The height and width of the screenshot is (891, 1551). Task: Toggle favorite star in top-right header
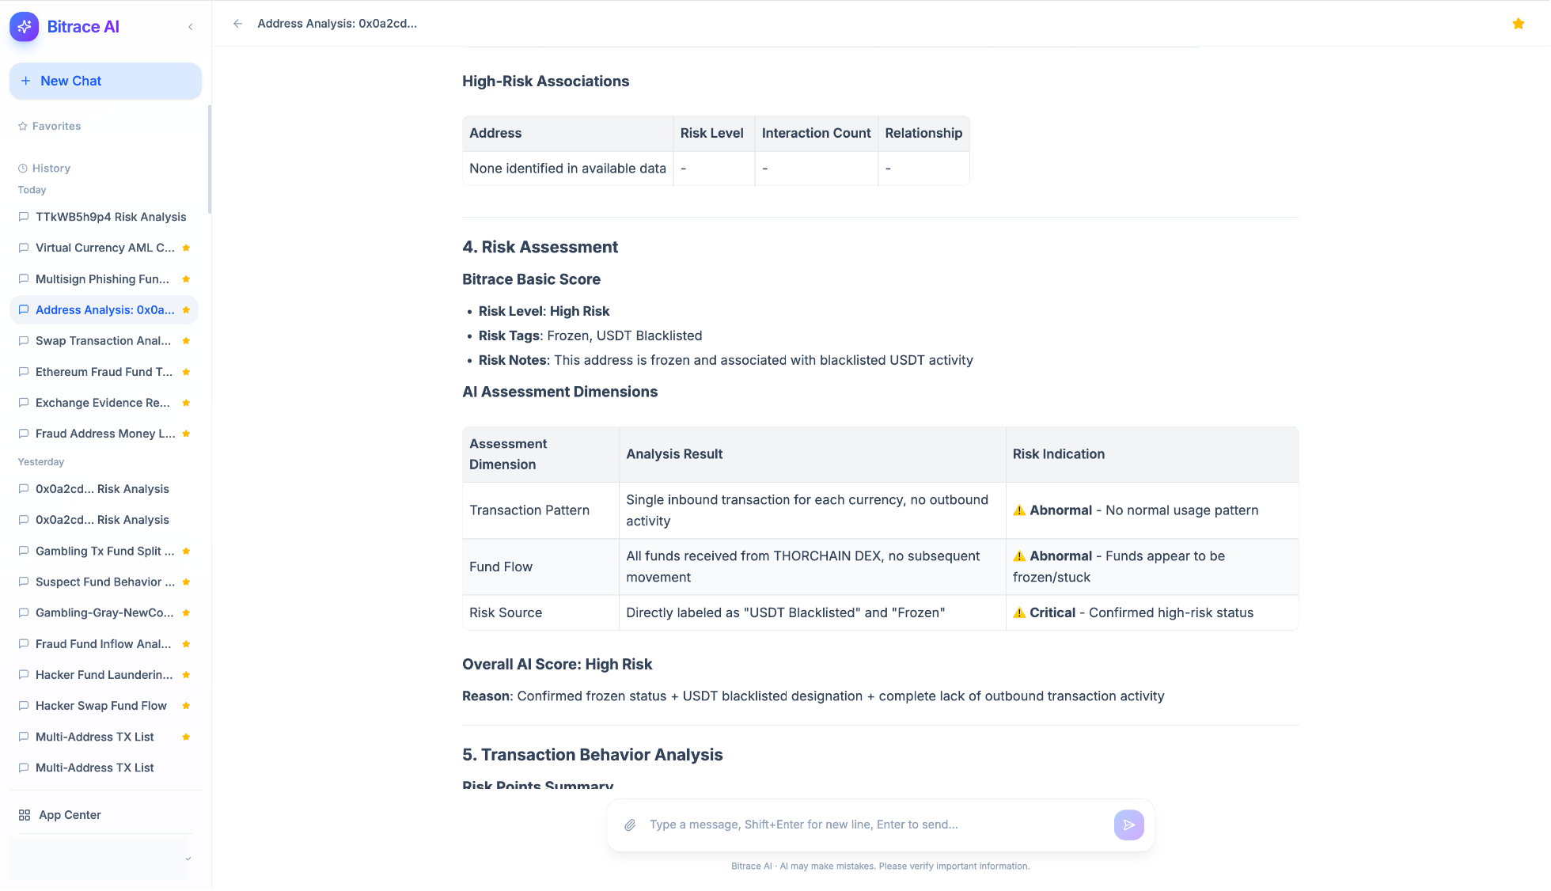[x=1518, y=24]
